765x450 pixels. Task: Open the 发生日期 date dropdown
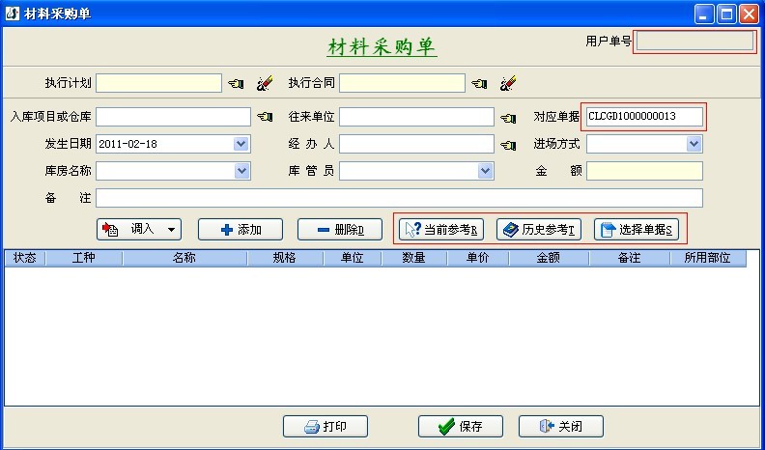tap(241, 144)
